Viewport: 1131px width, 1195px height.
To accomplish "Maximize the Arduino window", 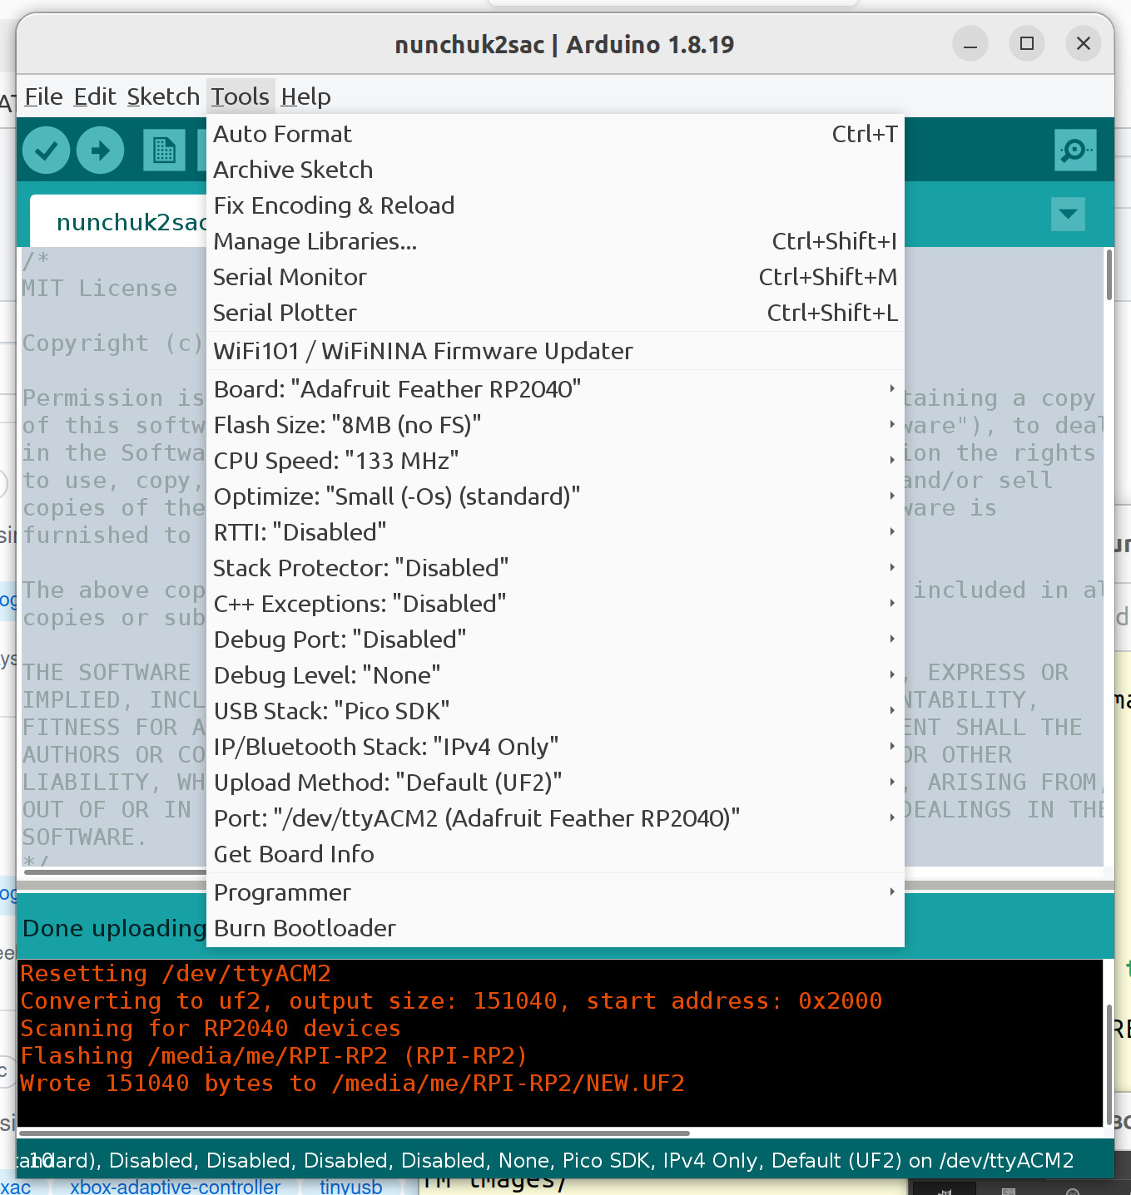I will click(x=1027, y=43).
